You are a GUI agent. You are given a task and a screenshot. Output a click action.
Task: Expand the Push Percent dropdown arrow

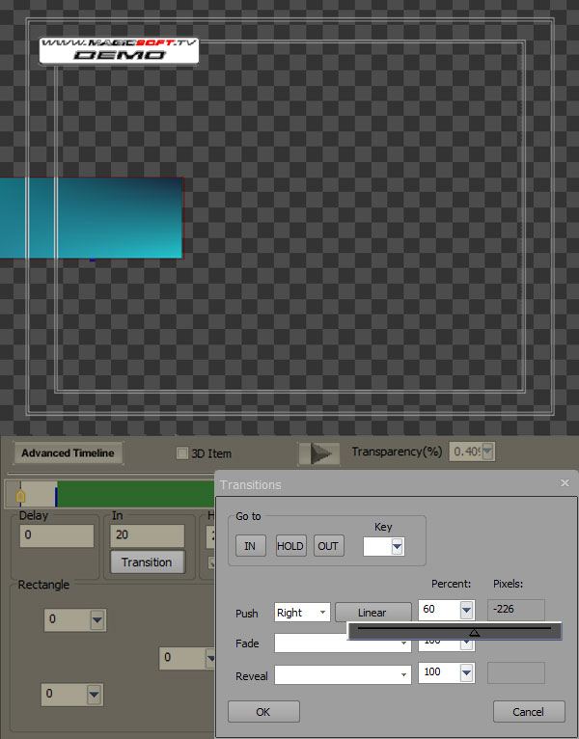tap(466, 610)
